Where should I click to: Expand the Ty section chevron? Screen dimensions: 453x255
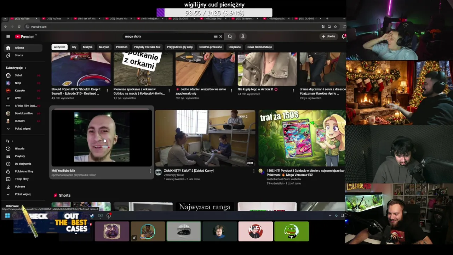click(12, 141)
